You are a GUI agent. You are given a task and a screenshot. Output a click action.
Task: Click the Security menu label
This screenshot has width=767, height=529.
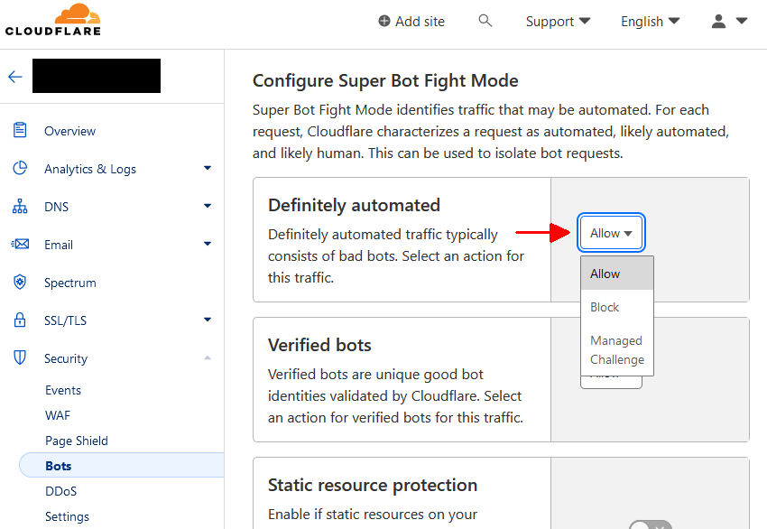(66, 358)
